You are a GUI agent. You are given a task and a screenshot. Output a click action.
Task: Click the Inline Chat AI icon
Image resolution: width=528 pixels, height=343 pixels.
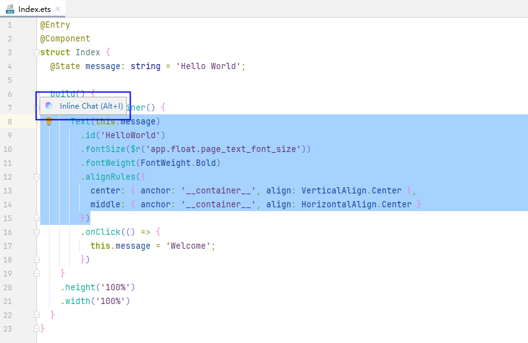click(x=49, y=106)
